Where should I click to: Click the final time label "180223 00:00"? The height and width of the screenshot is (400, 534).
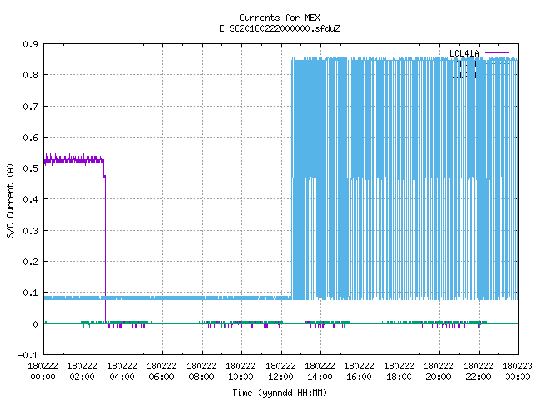517,371
